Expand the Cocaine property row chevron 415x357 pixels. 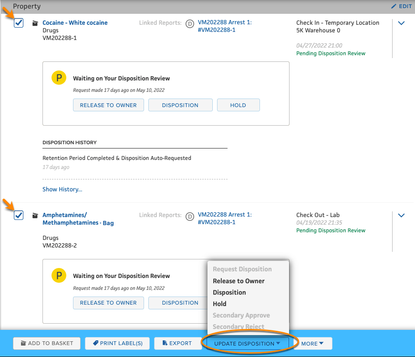point(401,22)
